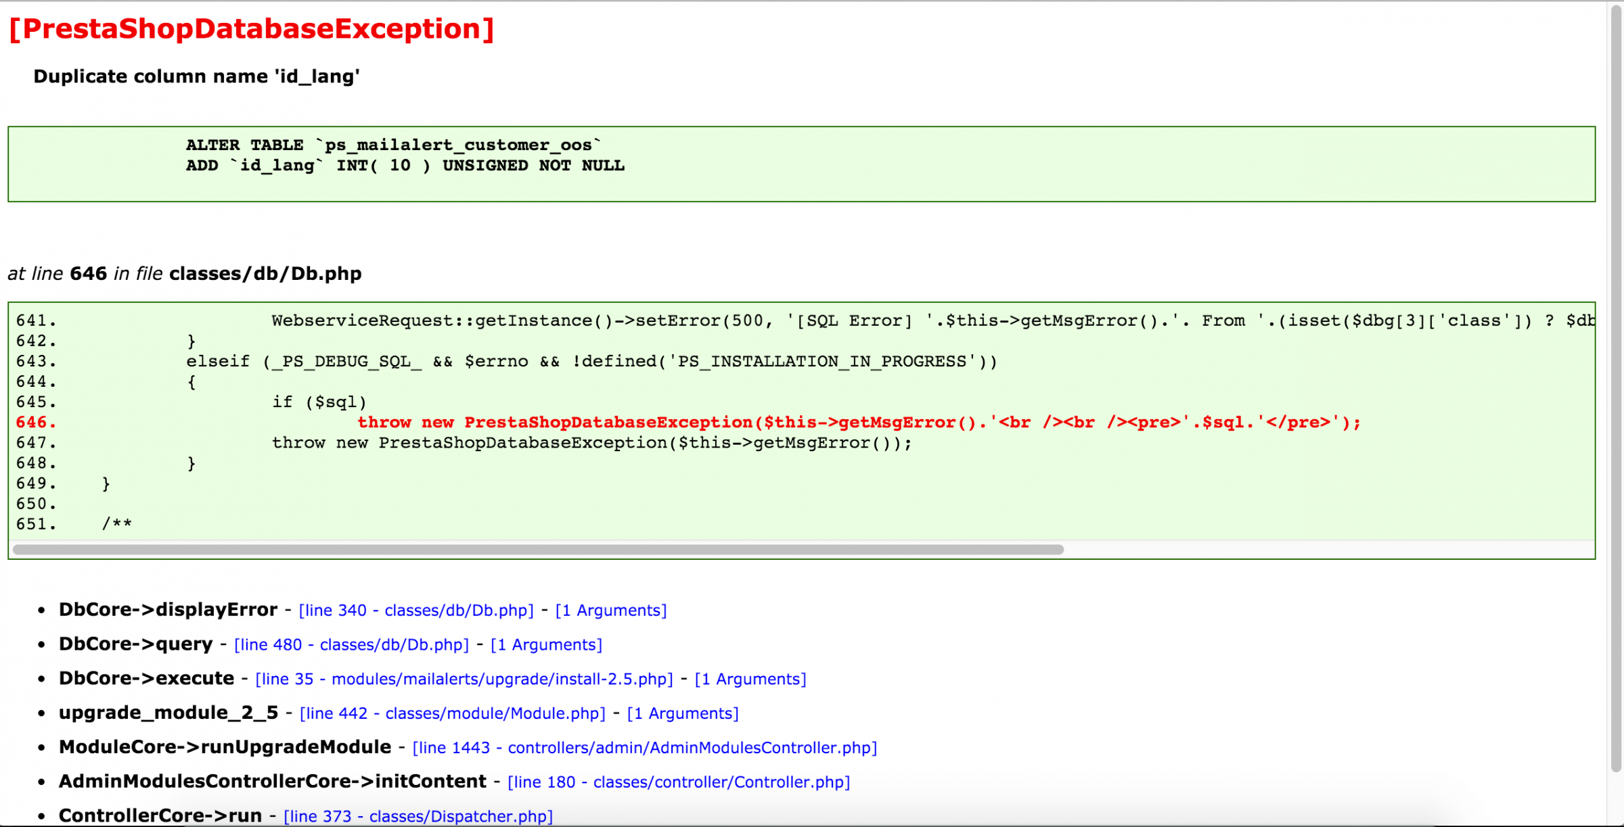Click the highlighted red line 646 code

point(858,423)
